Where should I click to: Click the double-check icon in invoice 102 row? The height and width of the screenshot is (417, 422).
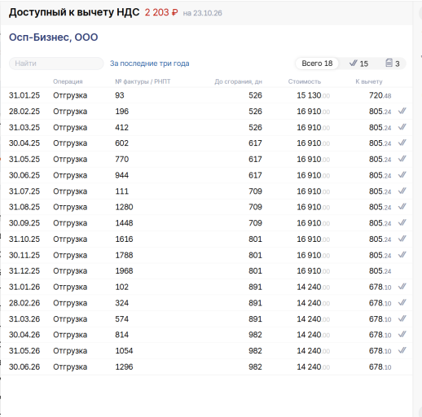click(x=402, y=287)
